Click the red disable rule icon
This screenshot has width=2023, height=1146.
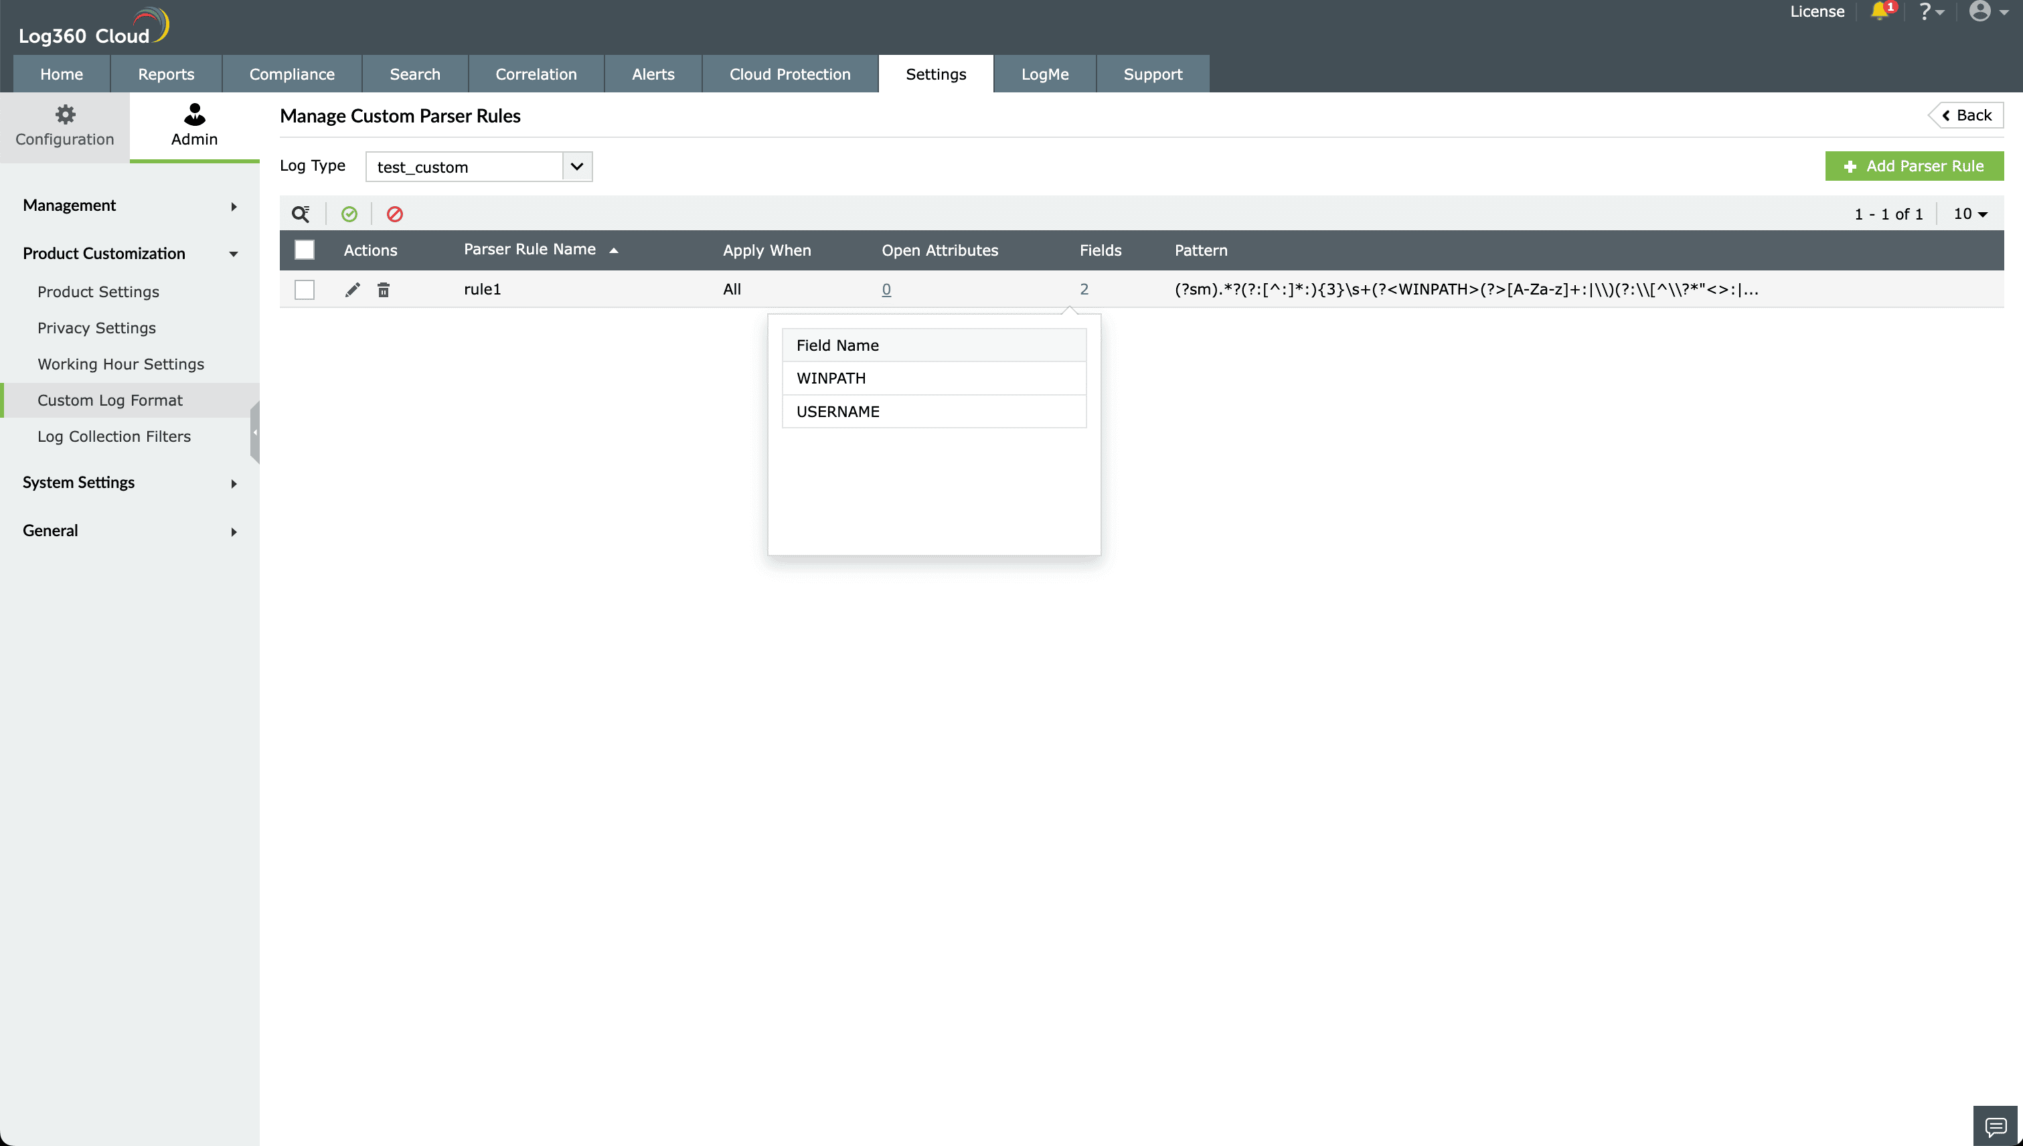tap(394, 214)
